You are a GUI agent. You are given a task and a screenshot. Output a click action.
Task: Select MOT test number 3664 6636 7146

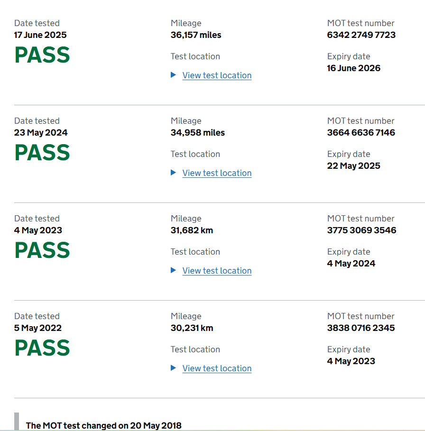tap(361, 132)
